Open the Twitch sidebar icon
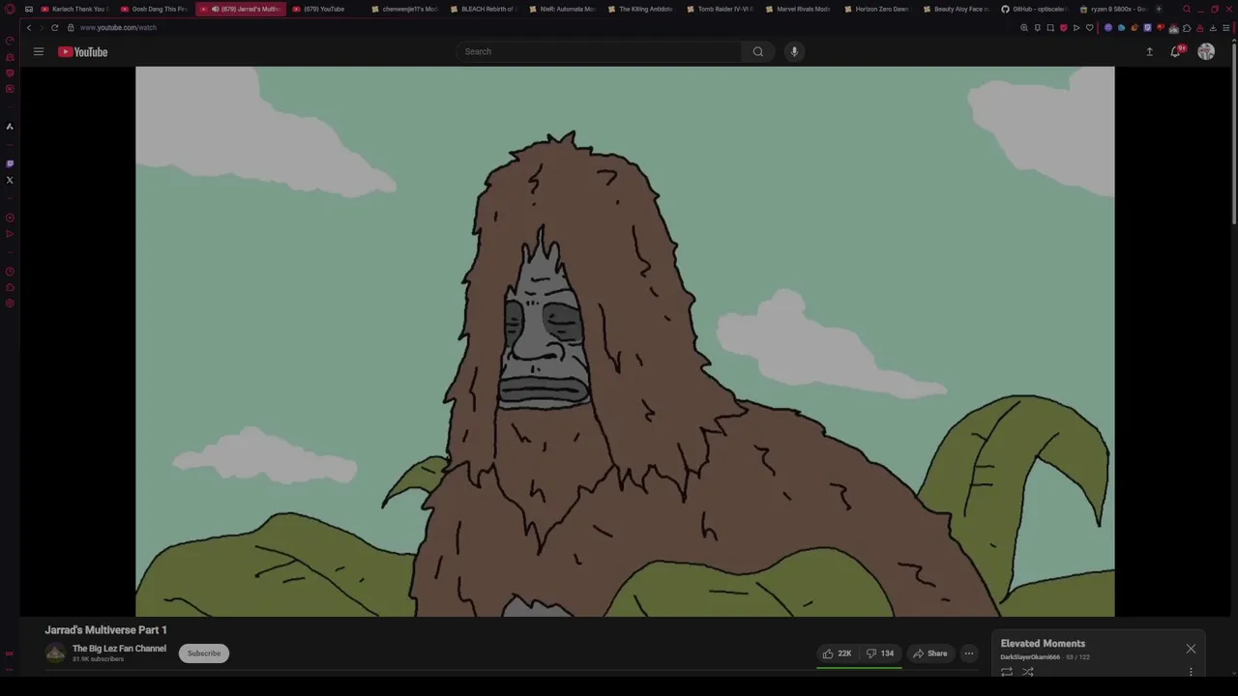Viewport: 1238px width, 696px height. click(x=10, y=163)
